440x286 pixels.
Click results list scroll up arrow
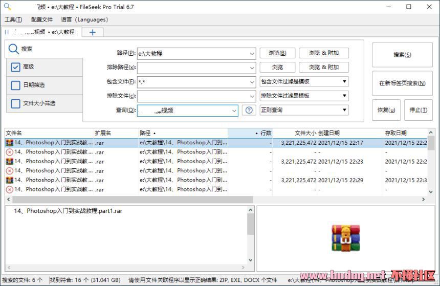(x=431, y=132)
